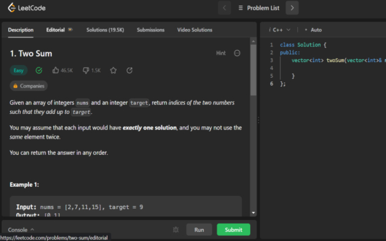This screenshot has width=386, height=241.
Task: Run the code
Action: point(199,230)
